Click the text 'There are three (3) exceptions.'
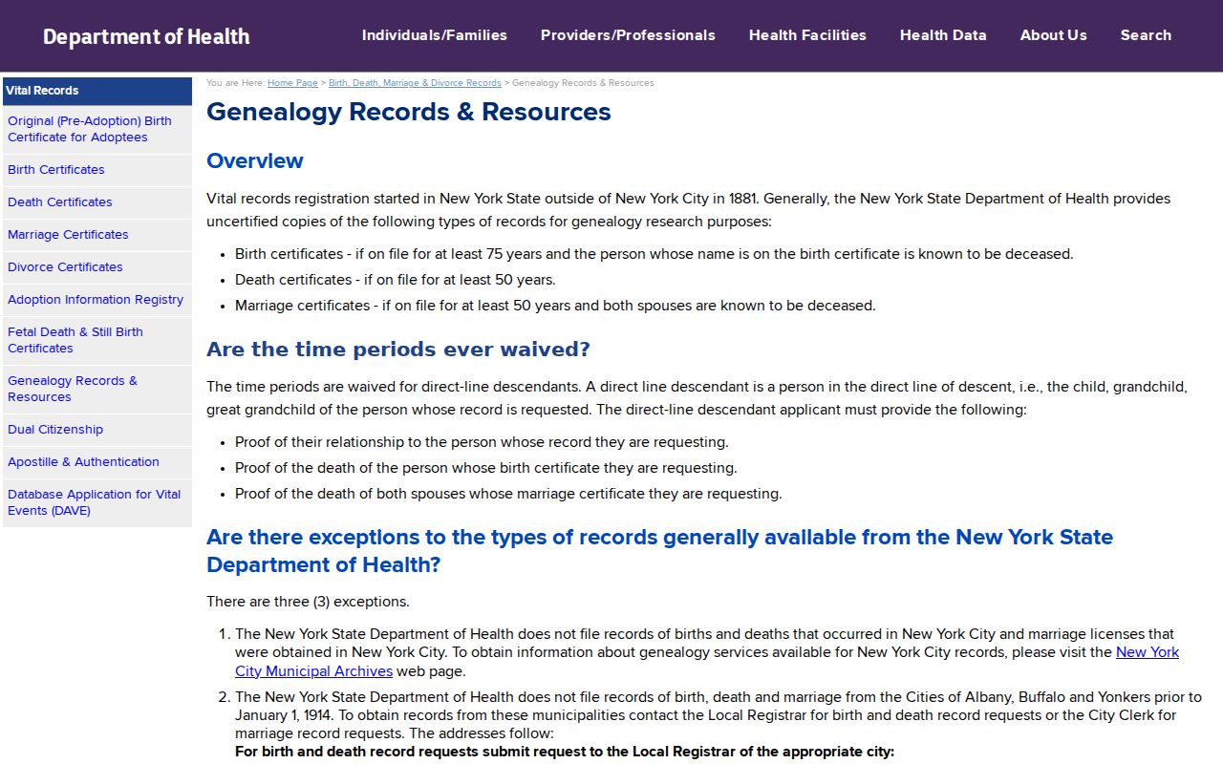1223x764 pixels. [308, 602]
